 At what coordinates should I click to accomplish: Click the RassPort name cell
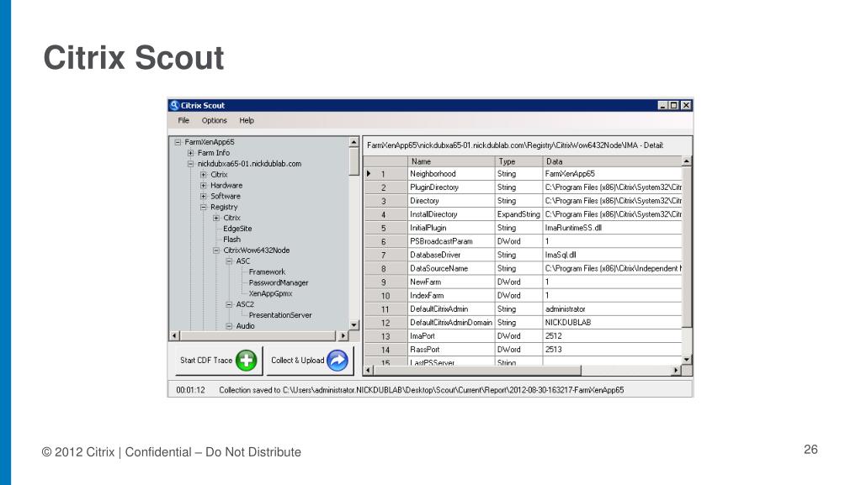tap(451, 350)
